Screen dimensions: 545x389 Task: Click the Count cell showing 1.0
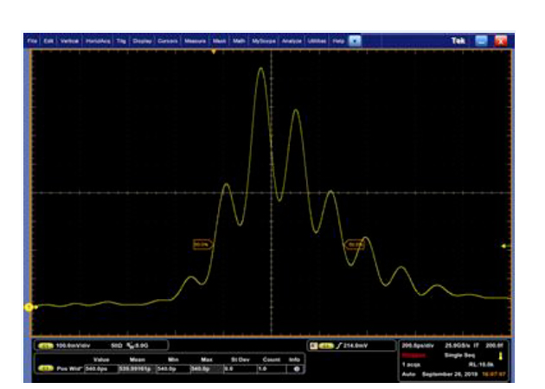(272, 369)
